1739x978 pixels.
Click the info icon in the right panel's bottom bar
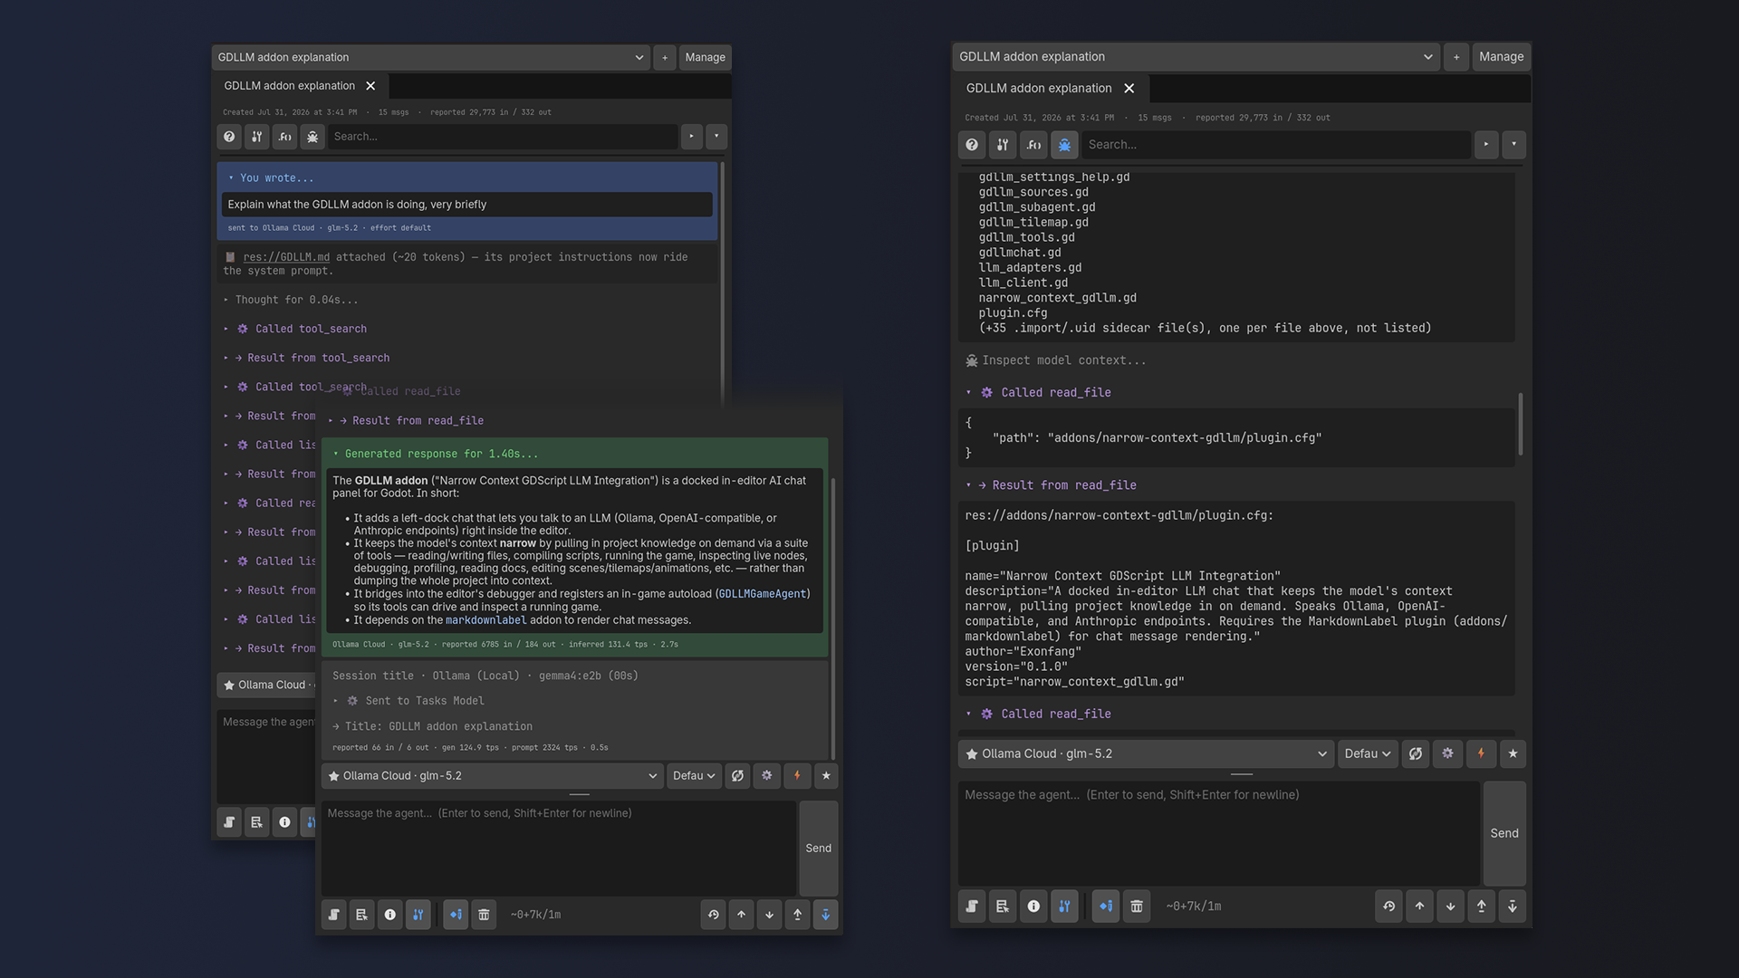[1033, 906]
